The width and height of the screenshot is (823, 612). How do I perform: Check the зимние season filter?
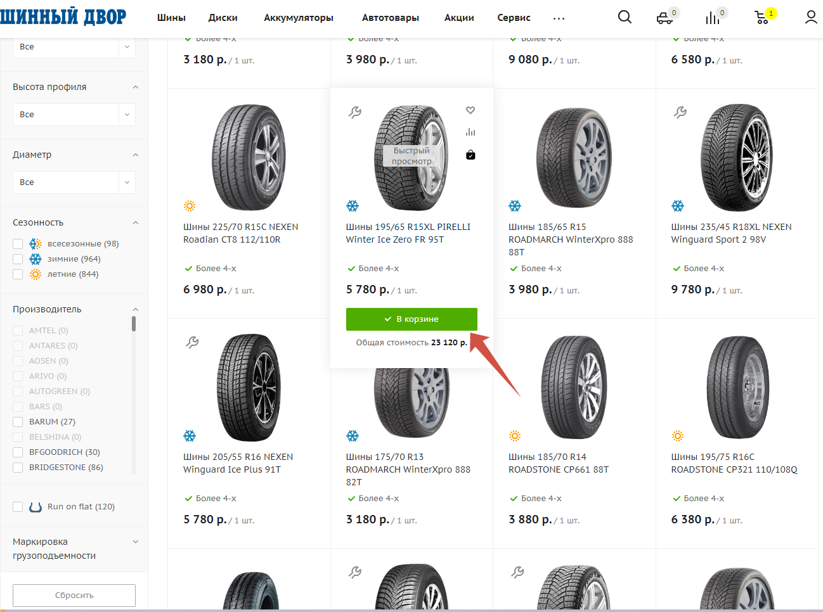18,259
